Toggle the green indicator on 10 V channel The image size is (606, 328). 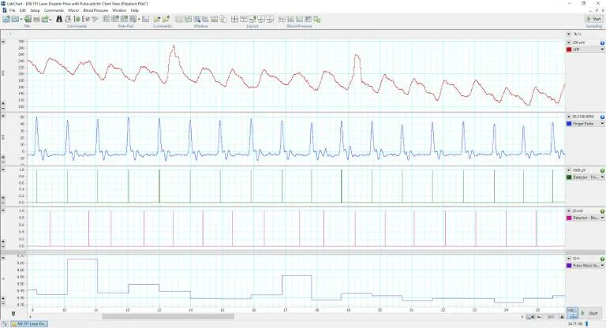click(602, 259)
